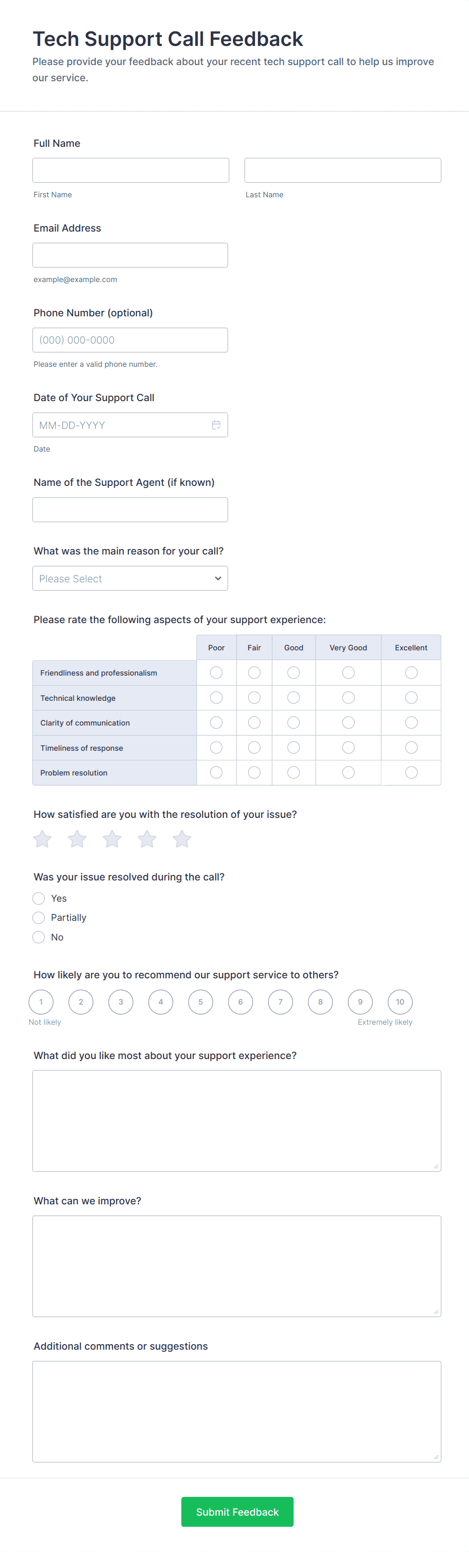Pick 1 on the recommendation scale
Image resolution: width=469 pixels, height=1552 pixels.
(x=41, y=1002)
